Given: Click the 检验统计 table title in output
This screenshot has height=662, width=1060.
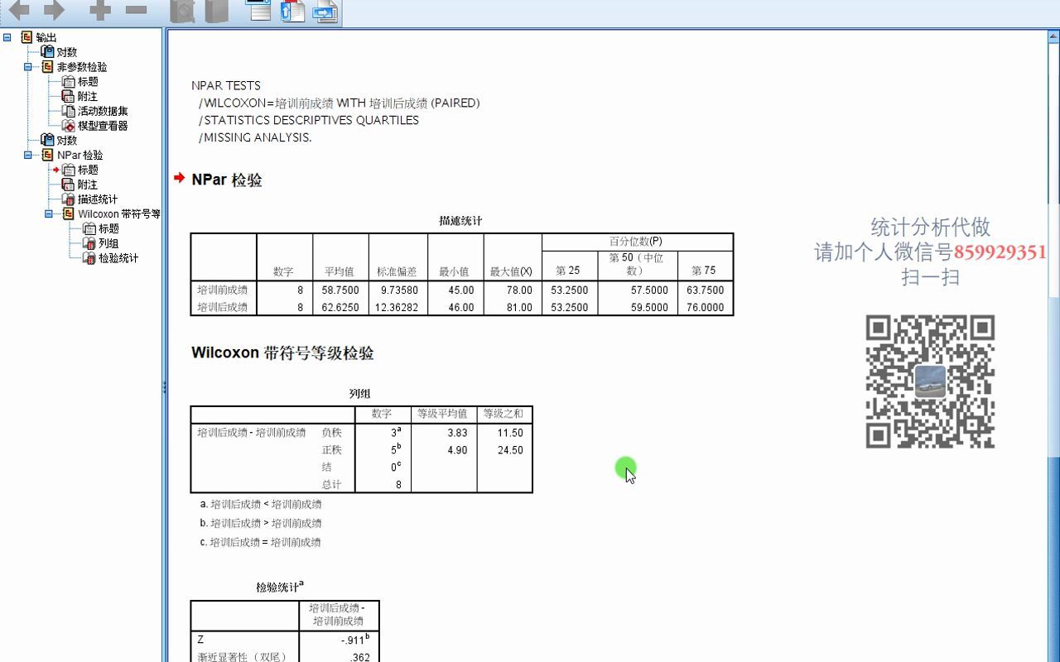Looking at the screenshot, I should [x=280, y=587].
